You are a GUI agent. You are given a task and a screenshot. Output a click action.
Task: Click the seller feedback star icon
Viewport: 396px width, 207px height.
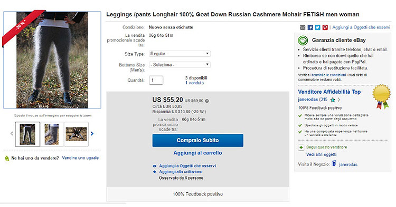(333, 100)
